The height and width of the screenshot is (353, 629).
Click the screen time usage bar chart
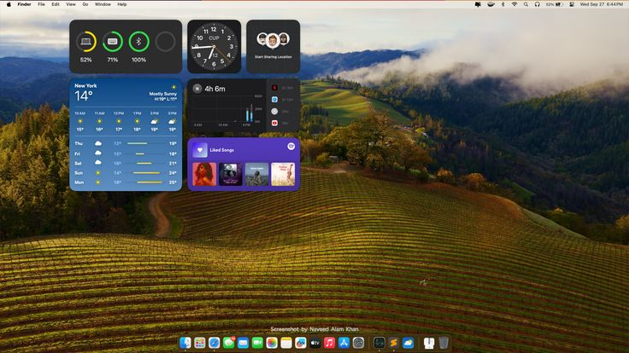227,110
